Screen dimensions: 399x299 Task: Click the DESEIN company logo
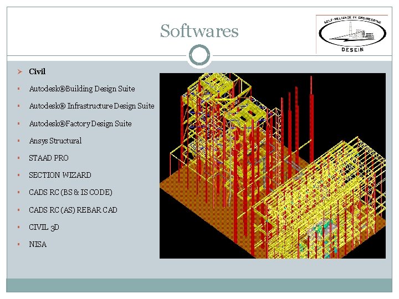[352, 34]
